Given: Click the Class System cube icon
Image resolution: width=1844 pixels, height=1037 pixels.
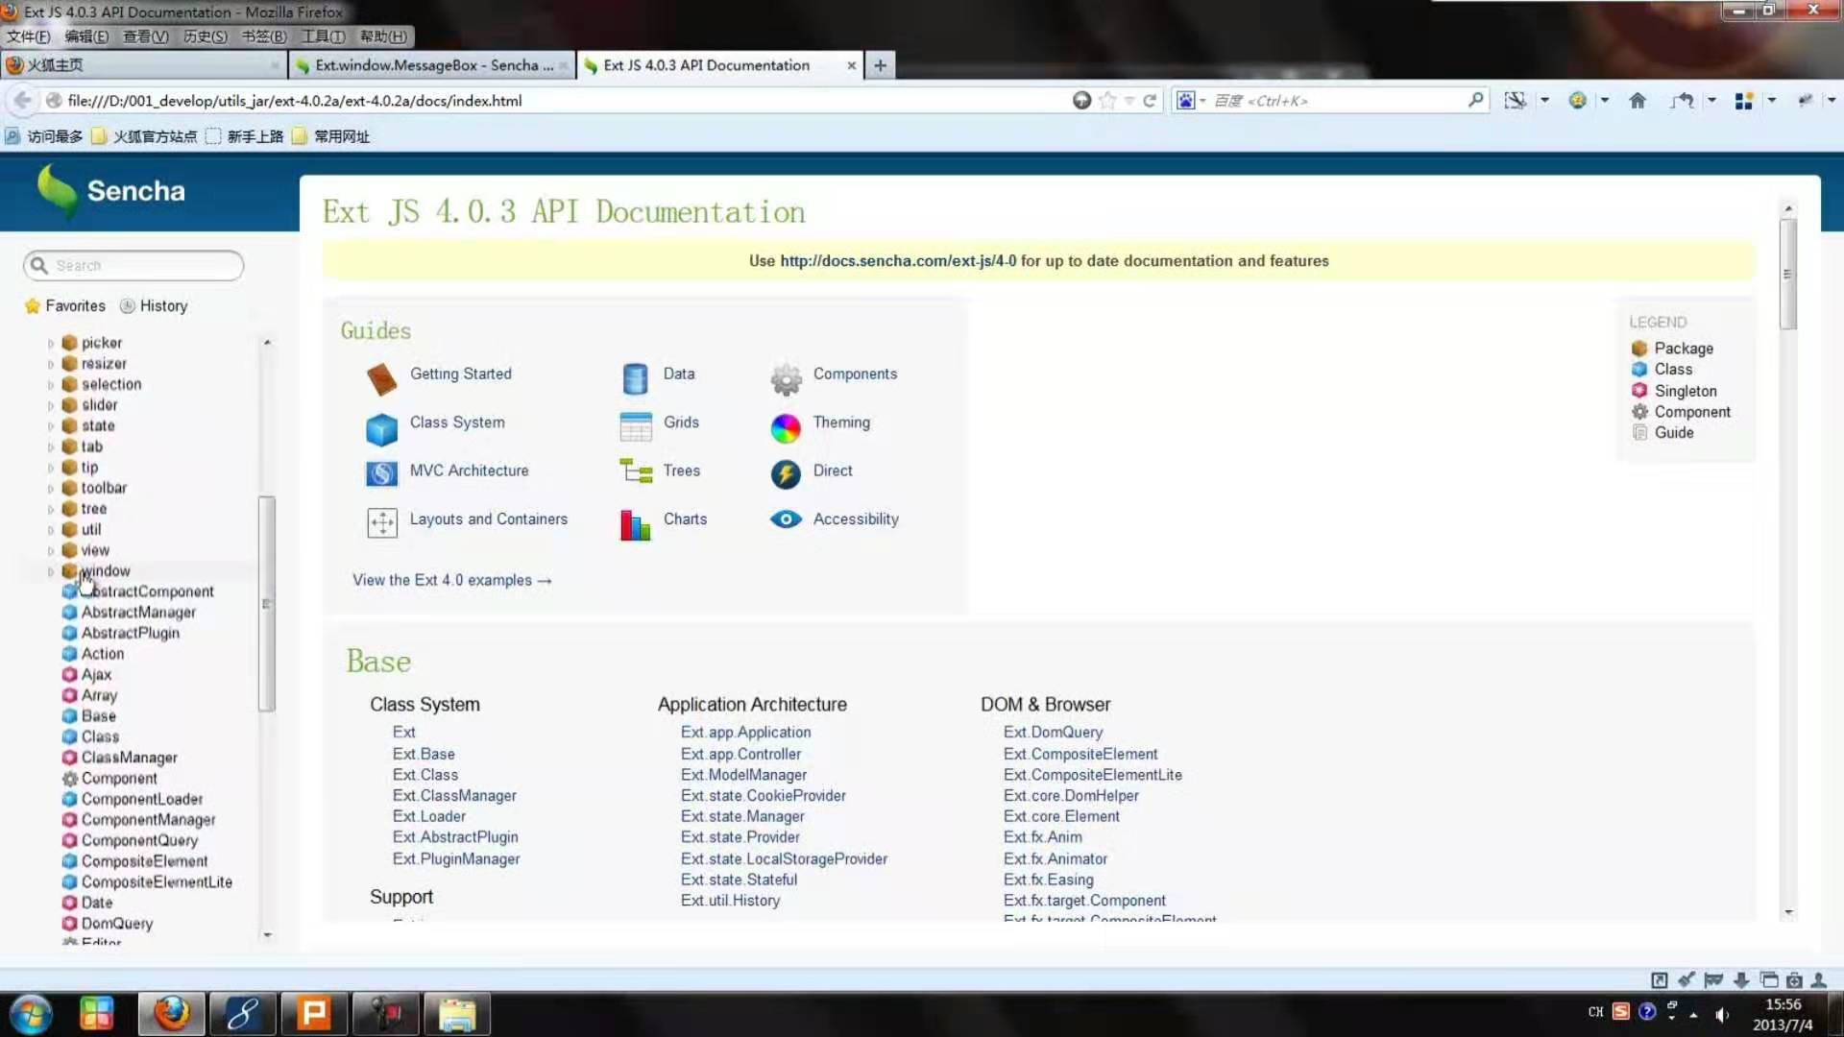Looking at the screenshot, I should (381, 428).
